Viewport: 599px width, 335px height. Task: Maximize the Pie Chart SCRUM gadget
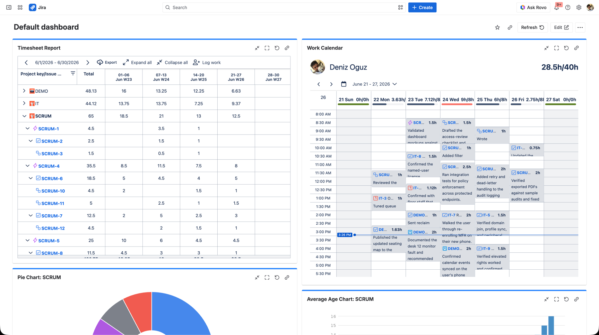pyautogui.click(x=267, y=278)
